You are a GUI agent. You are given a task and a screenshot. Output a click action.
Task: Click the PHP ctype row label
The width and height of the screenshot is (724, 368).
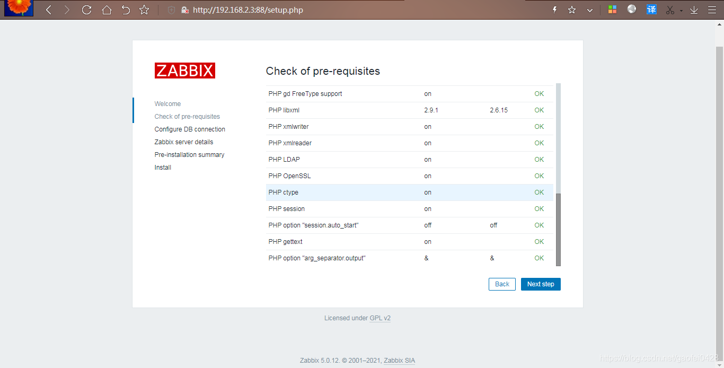click(284, 192)
